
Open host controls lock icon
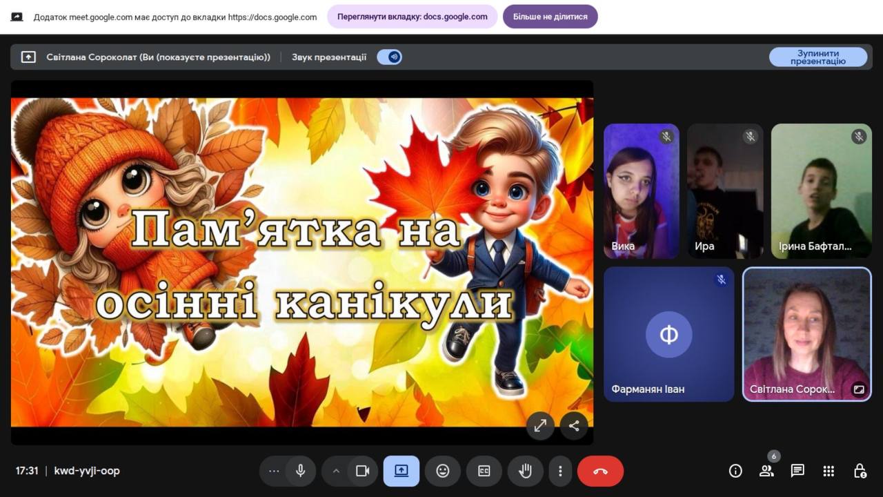click(860, 471)
